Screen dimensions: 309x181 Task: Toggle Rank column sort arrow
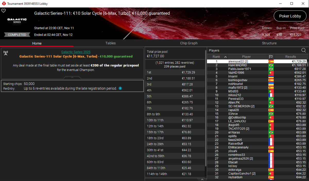(226, 57)
